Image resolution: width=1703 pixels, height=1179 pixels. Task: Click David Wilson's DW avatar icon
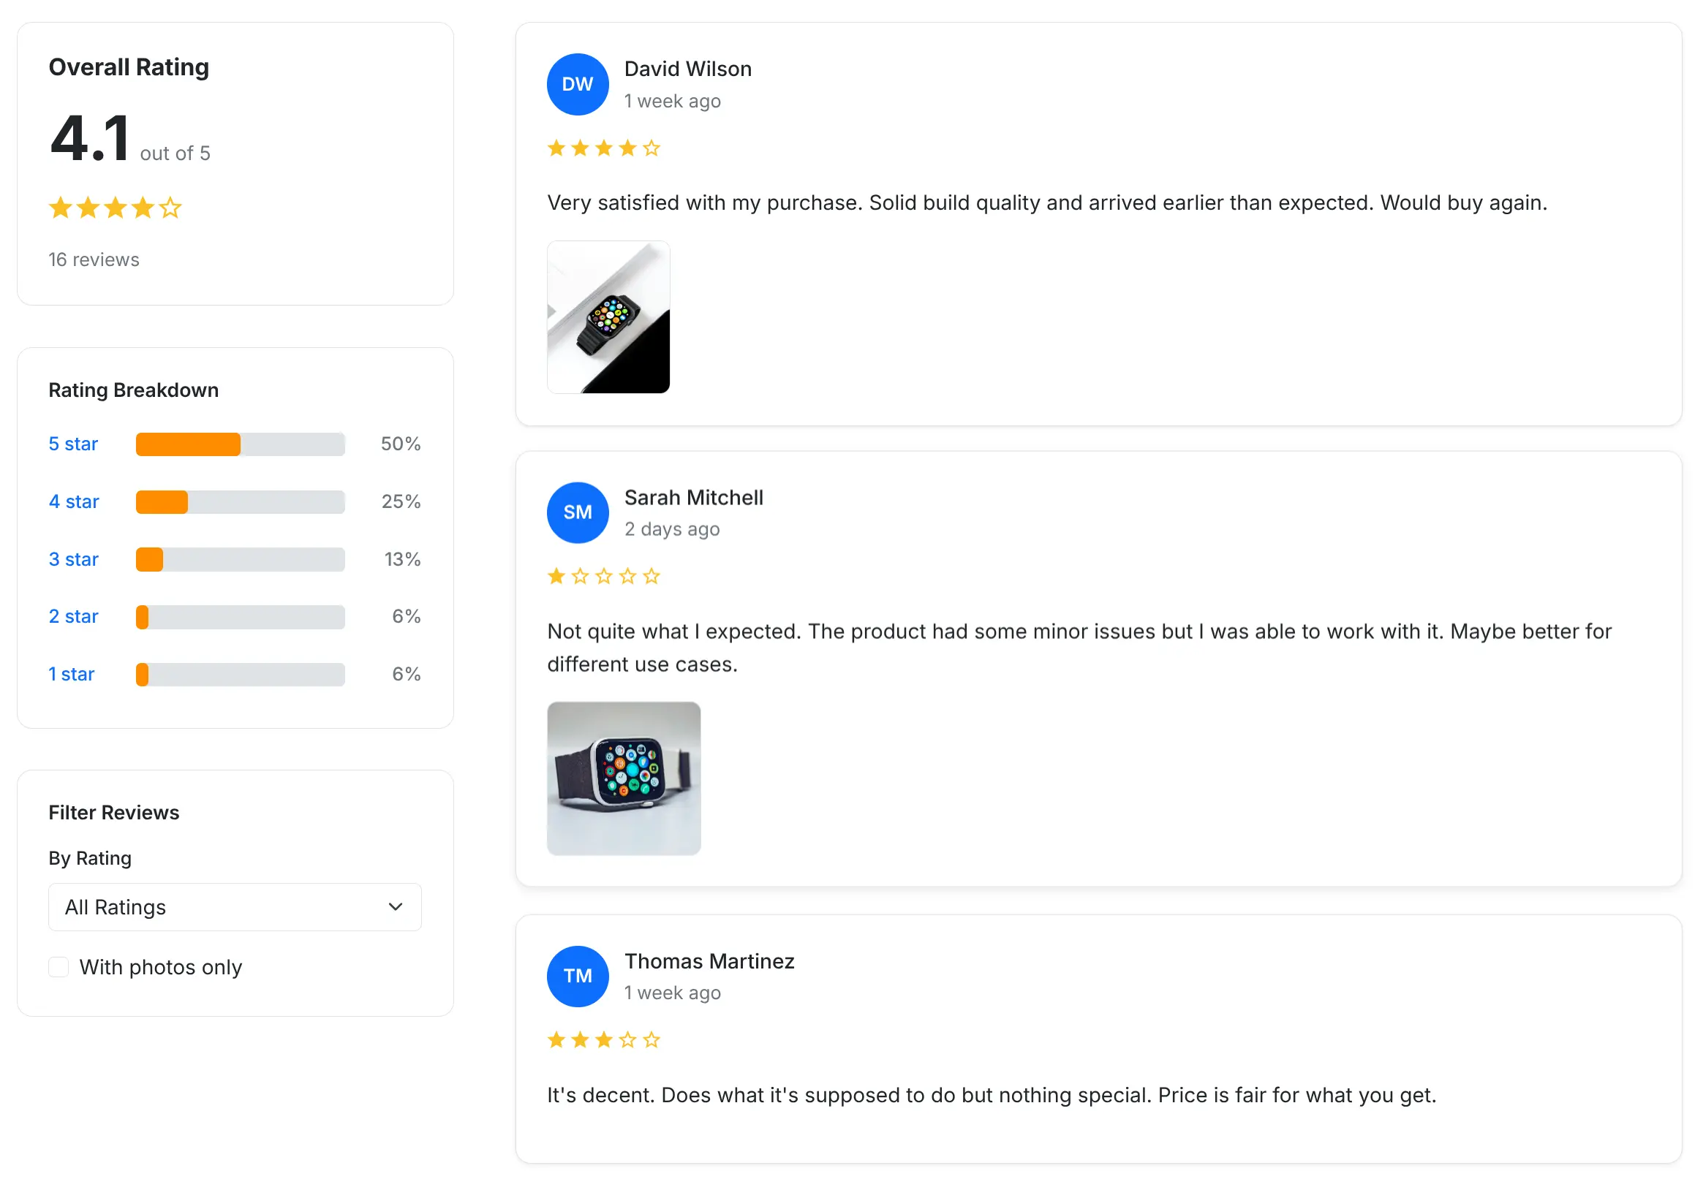(577, 84)
